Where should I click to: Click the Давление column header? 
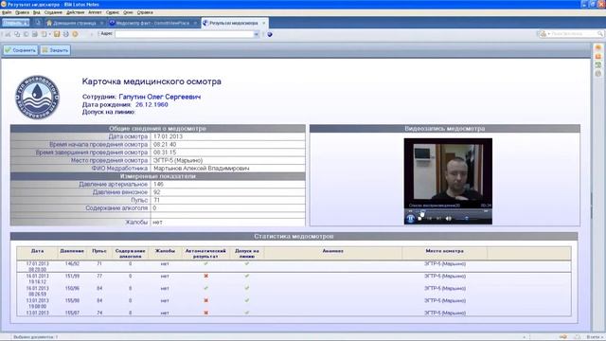[72, 251]
